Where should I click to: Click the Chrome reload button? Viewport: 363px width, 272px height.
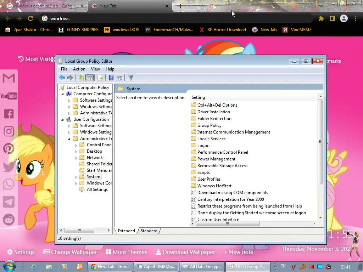click(30, 18)
